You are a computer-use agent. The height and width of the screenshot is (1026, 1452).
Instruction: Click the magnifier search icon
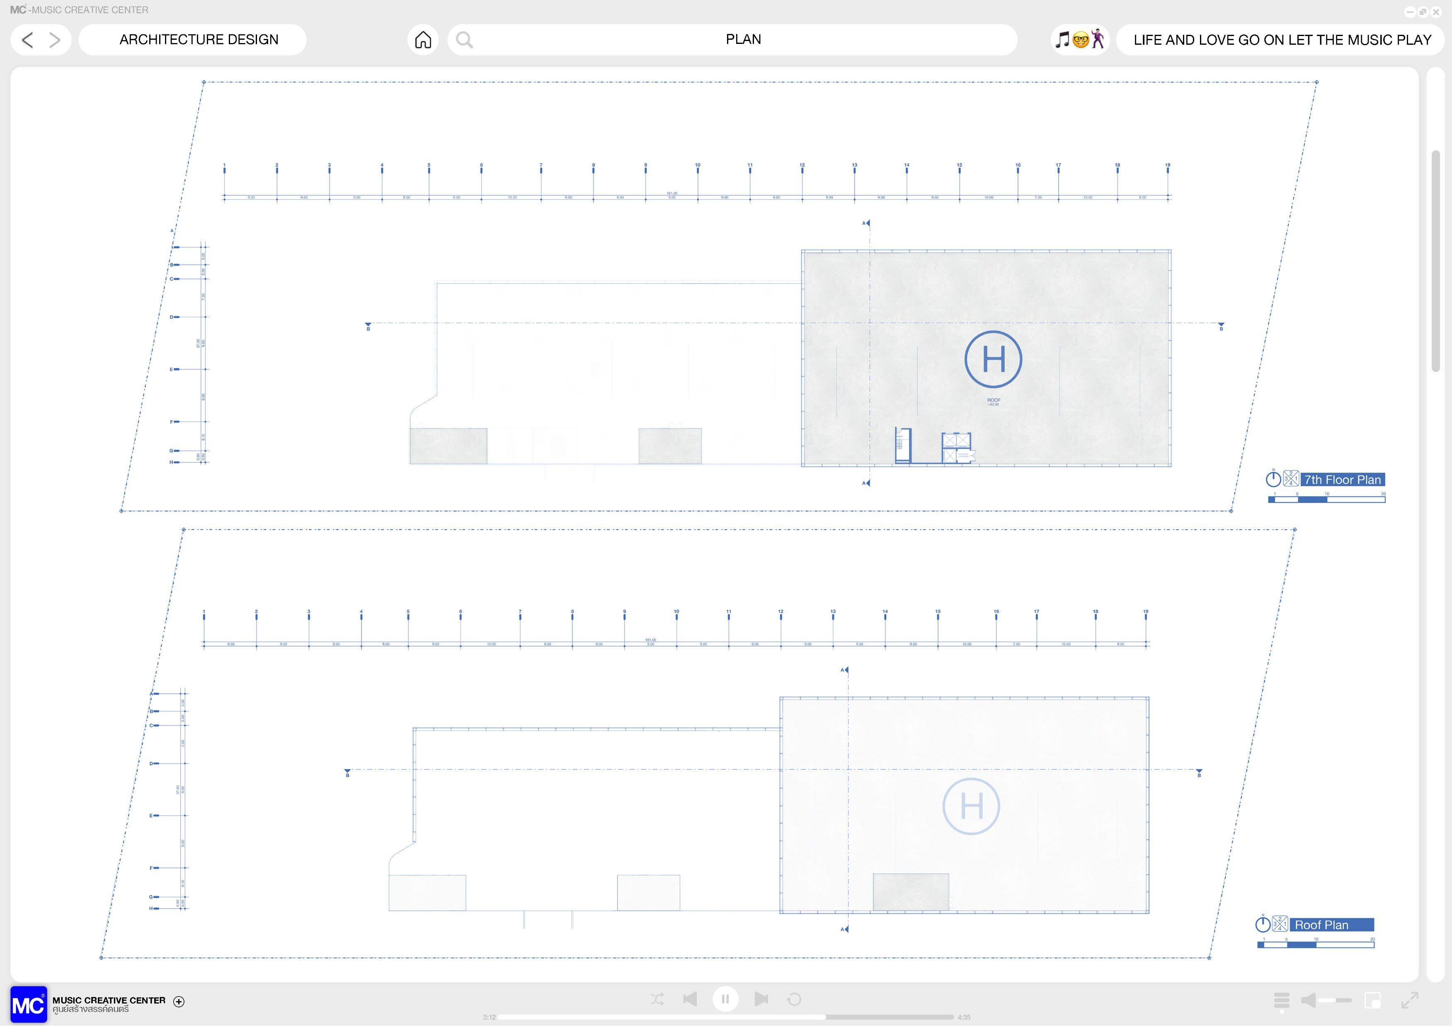click(x=464, y=40)
